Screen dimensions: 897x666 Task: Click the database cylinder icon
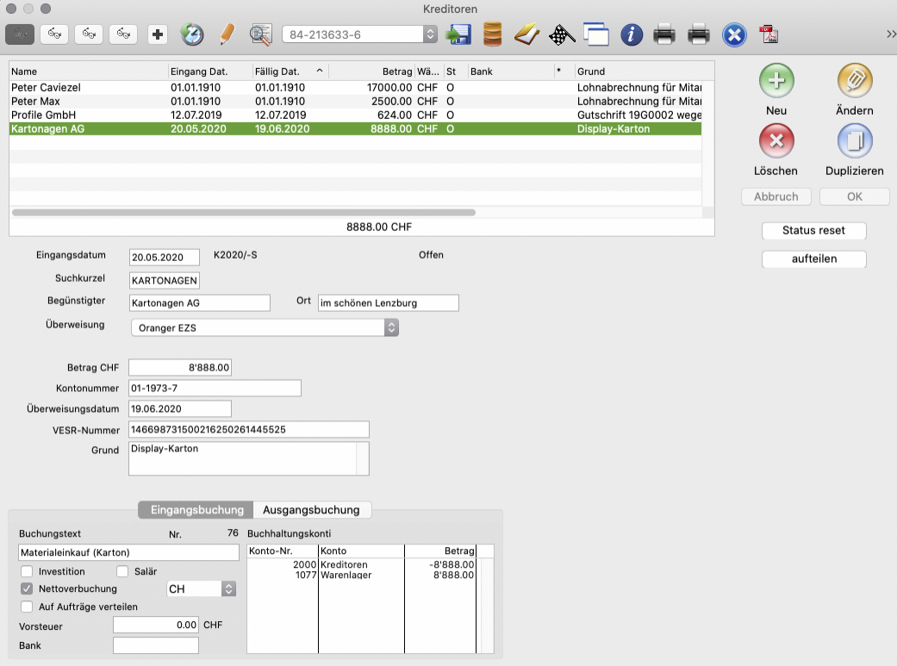click(x=492, y=34)
